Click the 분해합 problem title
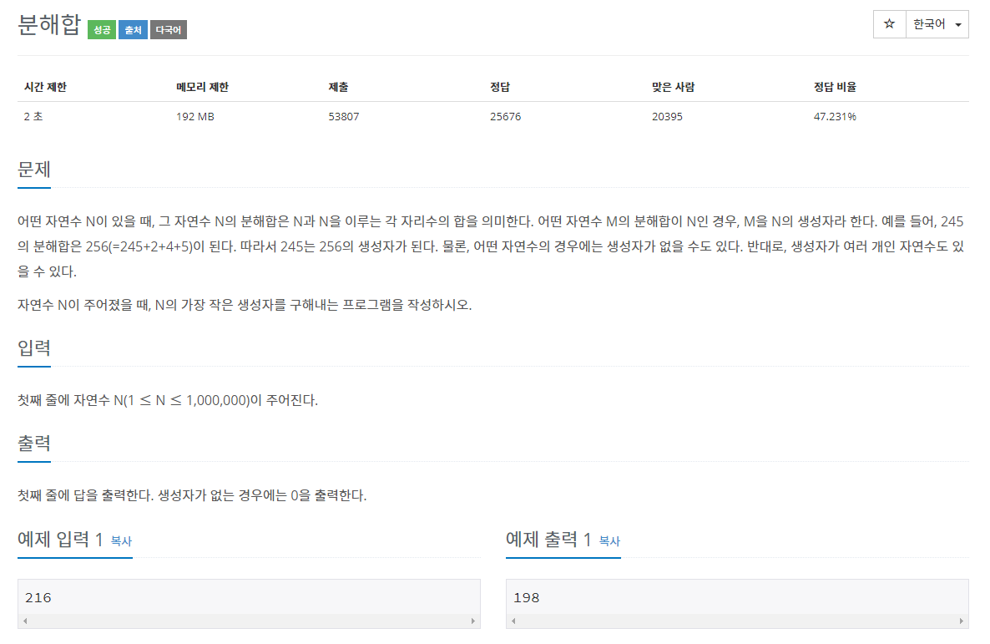 [x=49, y=25]
